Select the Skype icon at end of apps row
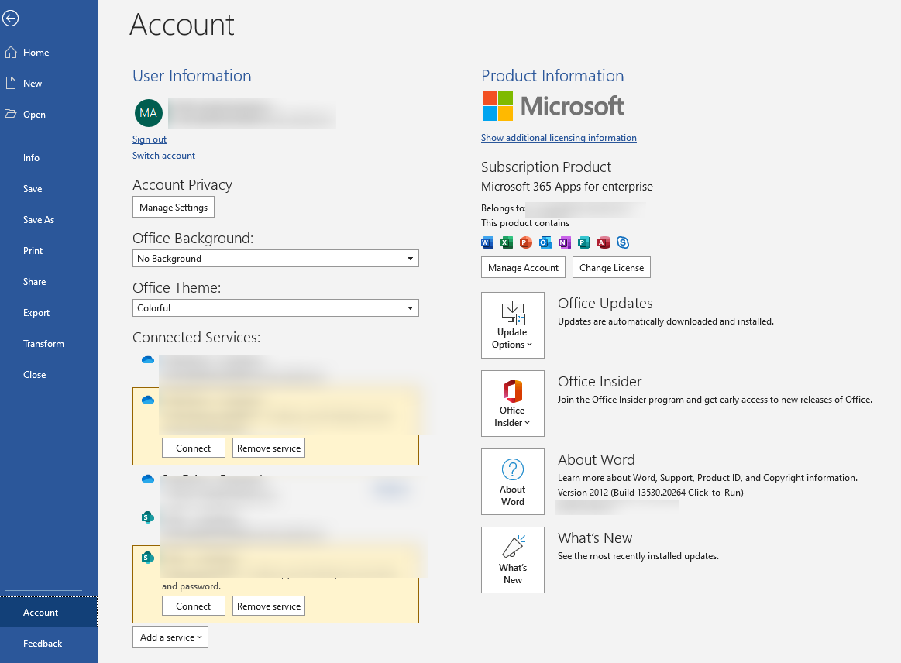The height and width of the screenshot is (663, 901). click(623, 242)
